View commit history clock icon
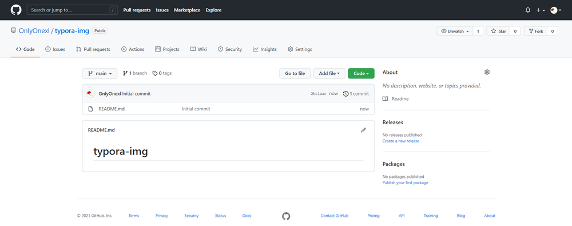 pos(346,94)
